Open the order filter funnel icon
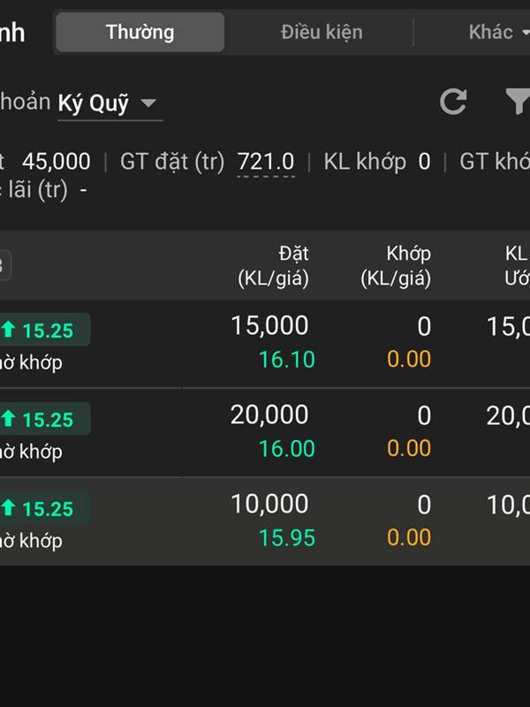The image size is (530, 707). [x=518, y=102]
